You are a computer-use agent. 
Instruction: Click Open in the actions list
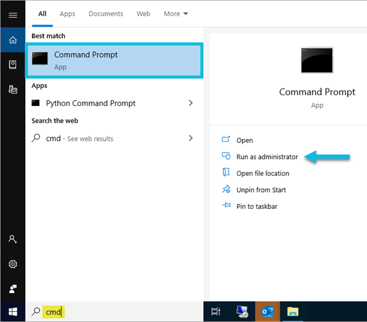(x=245, y=140)
